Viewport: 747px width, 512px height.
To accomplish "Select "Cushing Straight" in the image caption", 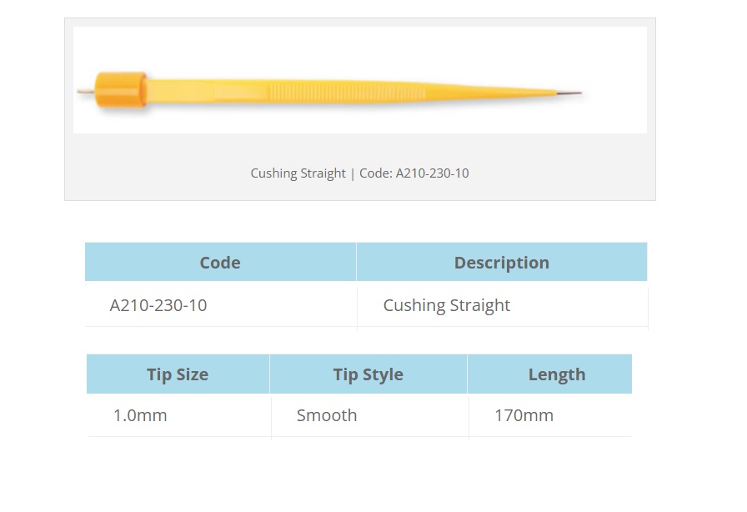I will point(298,173).
